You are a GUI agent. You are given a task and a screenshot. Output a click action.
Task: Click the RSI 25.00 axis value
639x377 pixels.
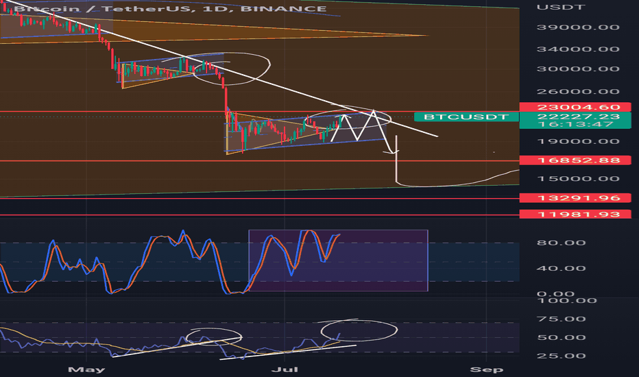561,356
